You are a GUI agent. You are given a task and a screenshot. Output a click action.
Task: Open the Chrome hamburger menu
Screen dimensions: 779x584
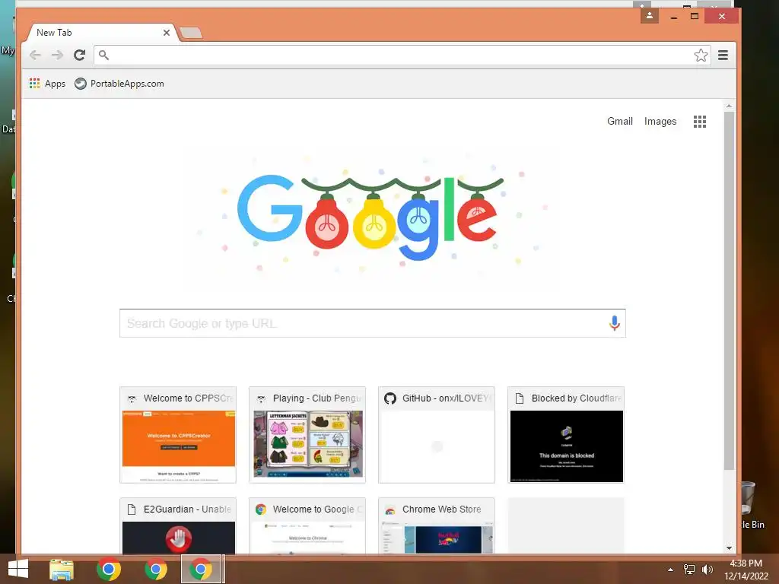[723, 55]
